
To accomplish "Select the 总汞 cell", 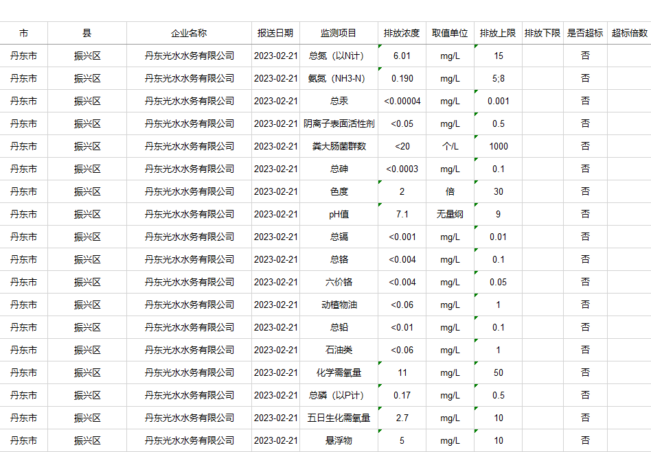I will (339, 101).
